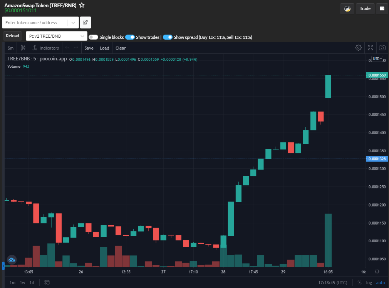Undo the last chart action
This screenshot has width=389, height=288.
(67, 48)
